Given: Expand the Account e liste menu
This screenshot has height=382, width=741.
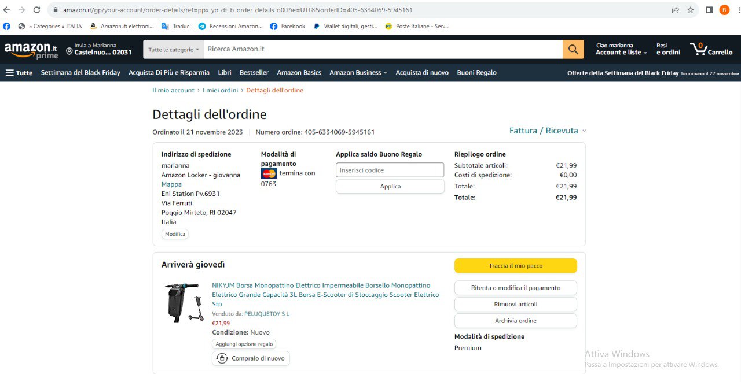Looking at the screenshot, I should click(621, 53).
